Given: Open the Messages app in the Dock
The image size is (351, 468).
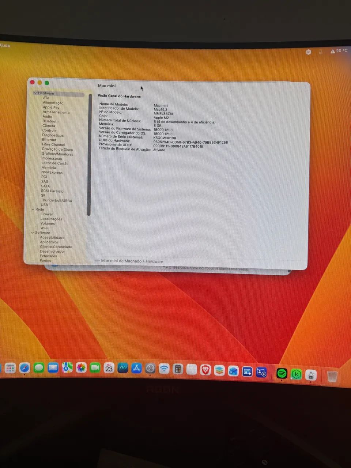Looking at the screenshot, I should [39, 368].
